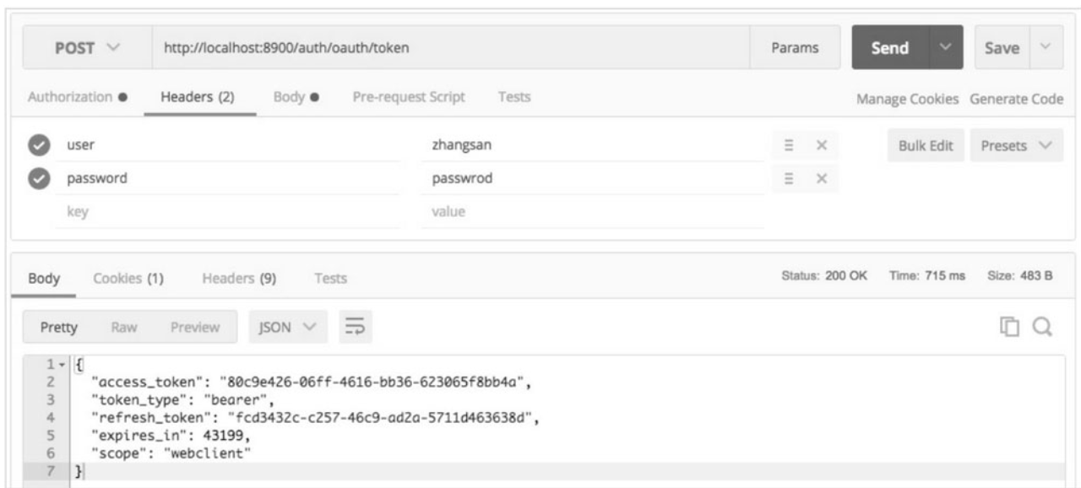
Task: Click the wrap lines icon beside JSON
Action: coord(356,326)
